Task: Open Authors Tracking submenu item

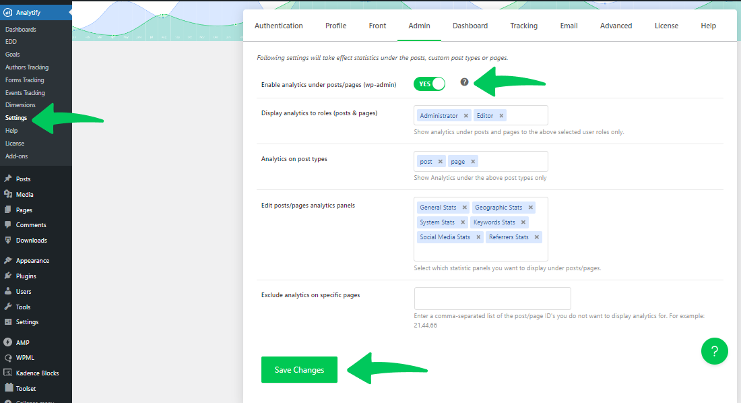Action: [x=27, y=67]
